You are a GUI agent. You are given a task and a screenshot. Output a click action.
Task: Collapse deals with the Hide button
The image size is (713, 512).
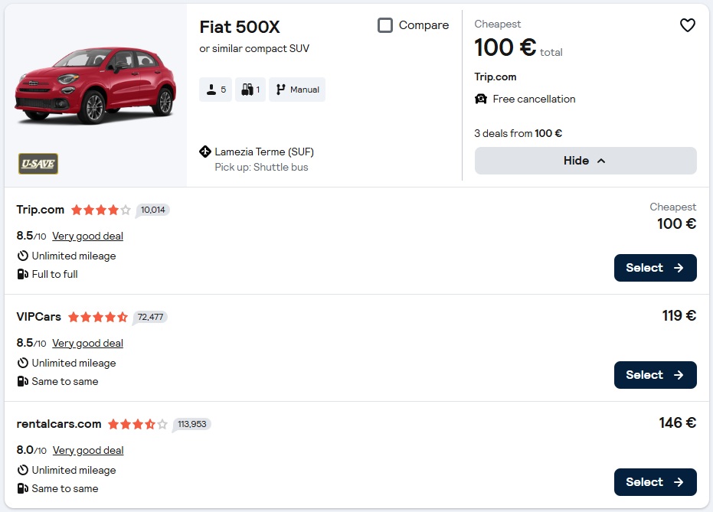point(585,161)
